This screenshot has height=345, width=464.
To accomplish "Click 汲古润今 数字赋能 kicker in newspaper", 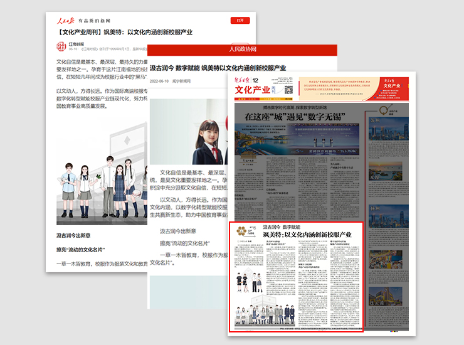I will click(x=282, y=227).
